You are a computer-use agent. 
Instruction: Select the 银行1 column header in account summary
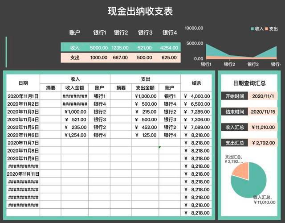(99, 33)
